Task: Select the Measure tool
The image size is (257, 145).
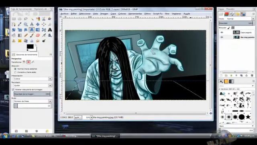Action: point(32,25)
